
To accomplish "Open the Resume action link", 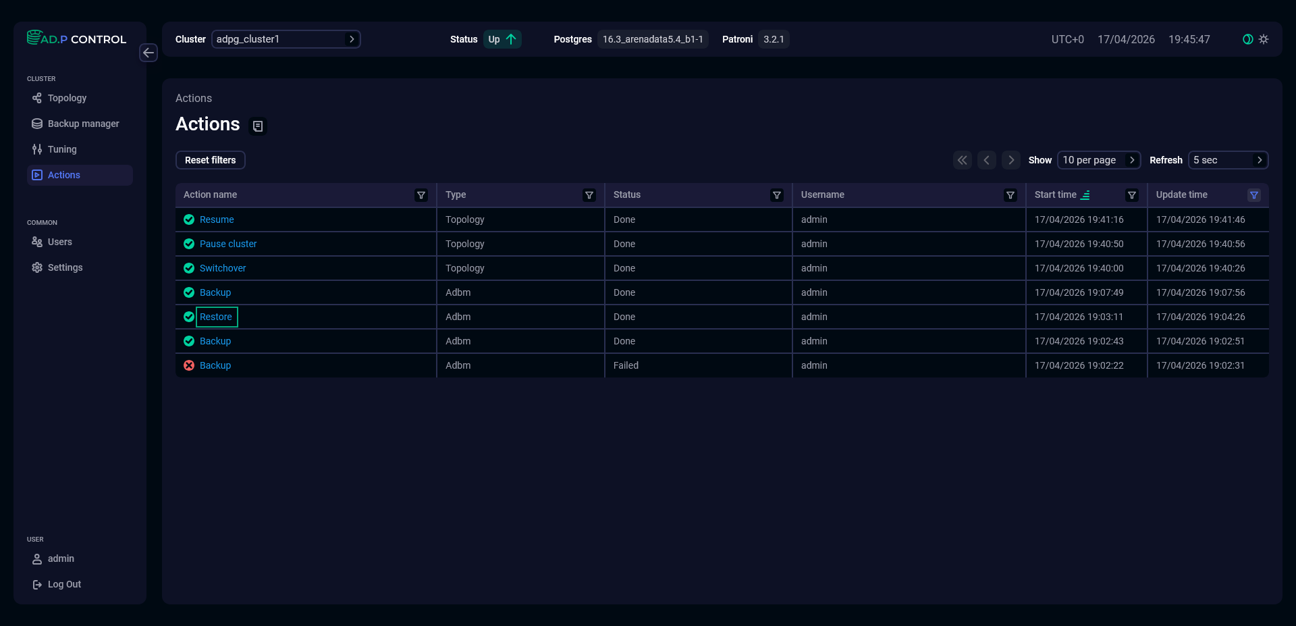I will 217,219.
